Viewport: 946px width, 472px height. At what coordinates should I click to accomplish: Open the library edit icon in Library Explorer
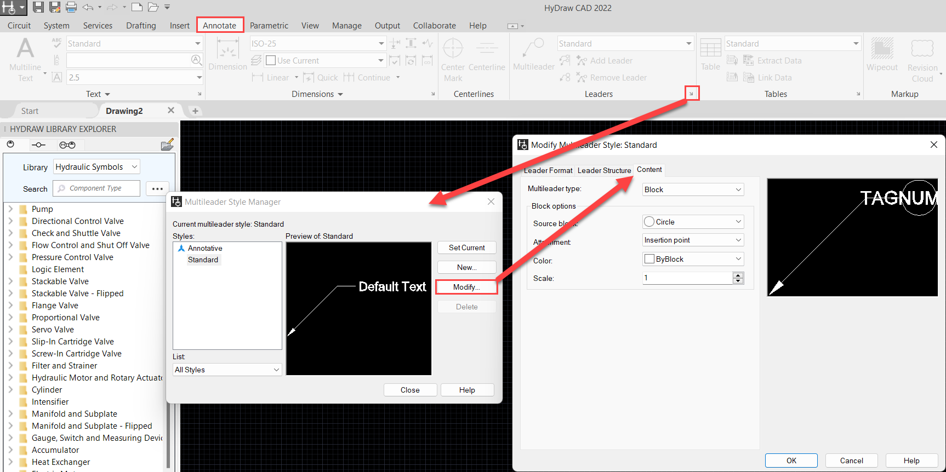point(167,145)
